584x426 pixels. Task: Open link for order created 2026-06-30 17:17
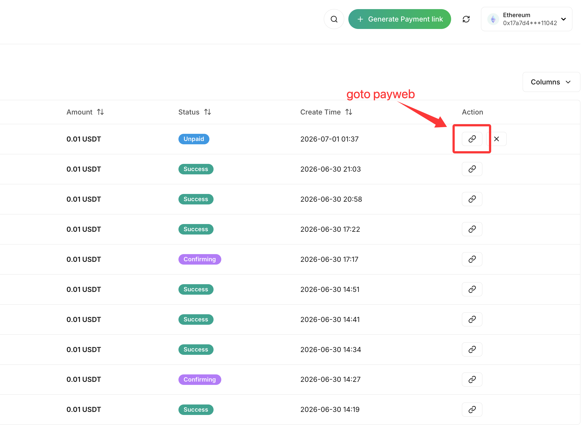pos(472,259)
